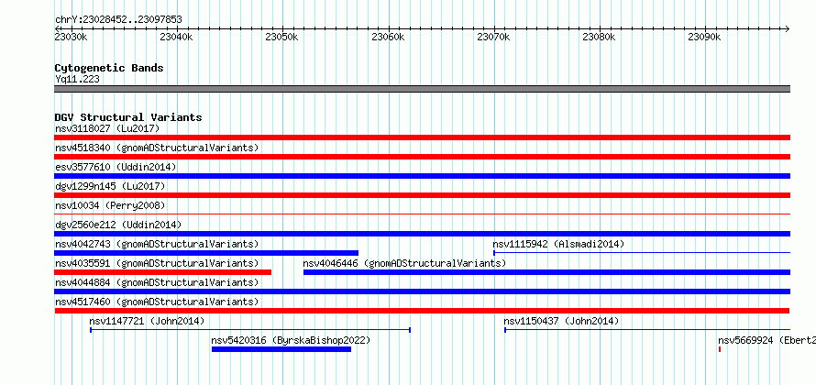Click the red bar under dgv1299n145
The height and width of the screenshot is (385, 816).
click(422, 195)
